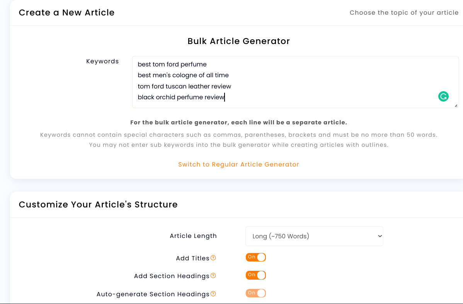463x304 pixels.
Task: View help for Auto-generate Section Headings
Action: [213, 294]
